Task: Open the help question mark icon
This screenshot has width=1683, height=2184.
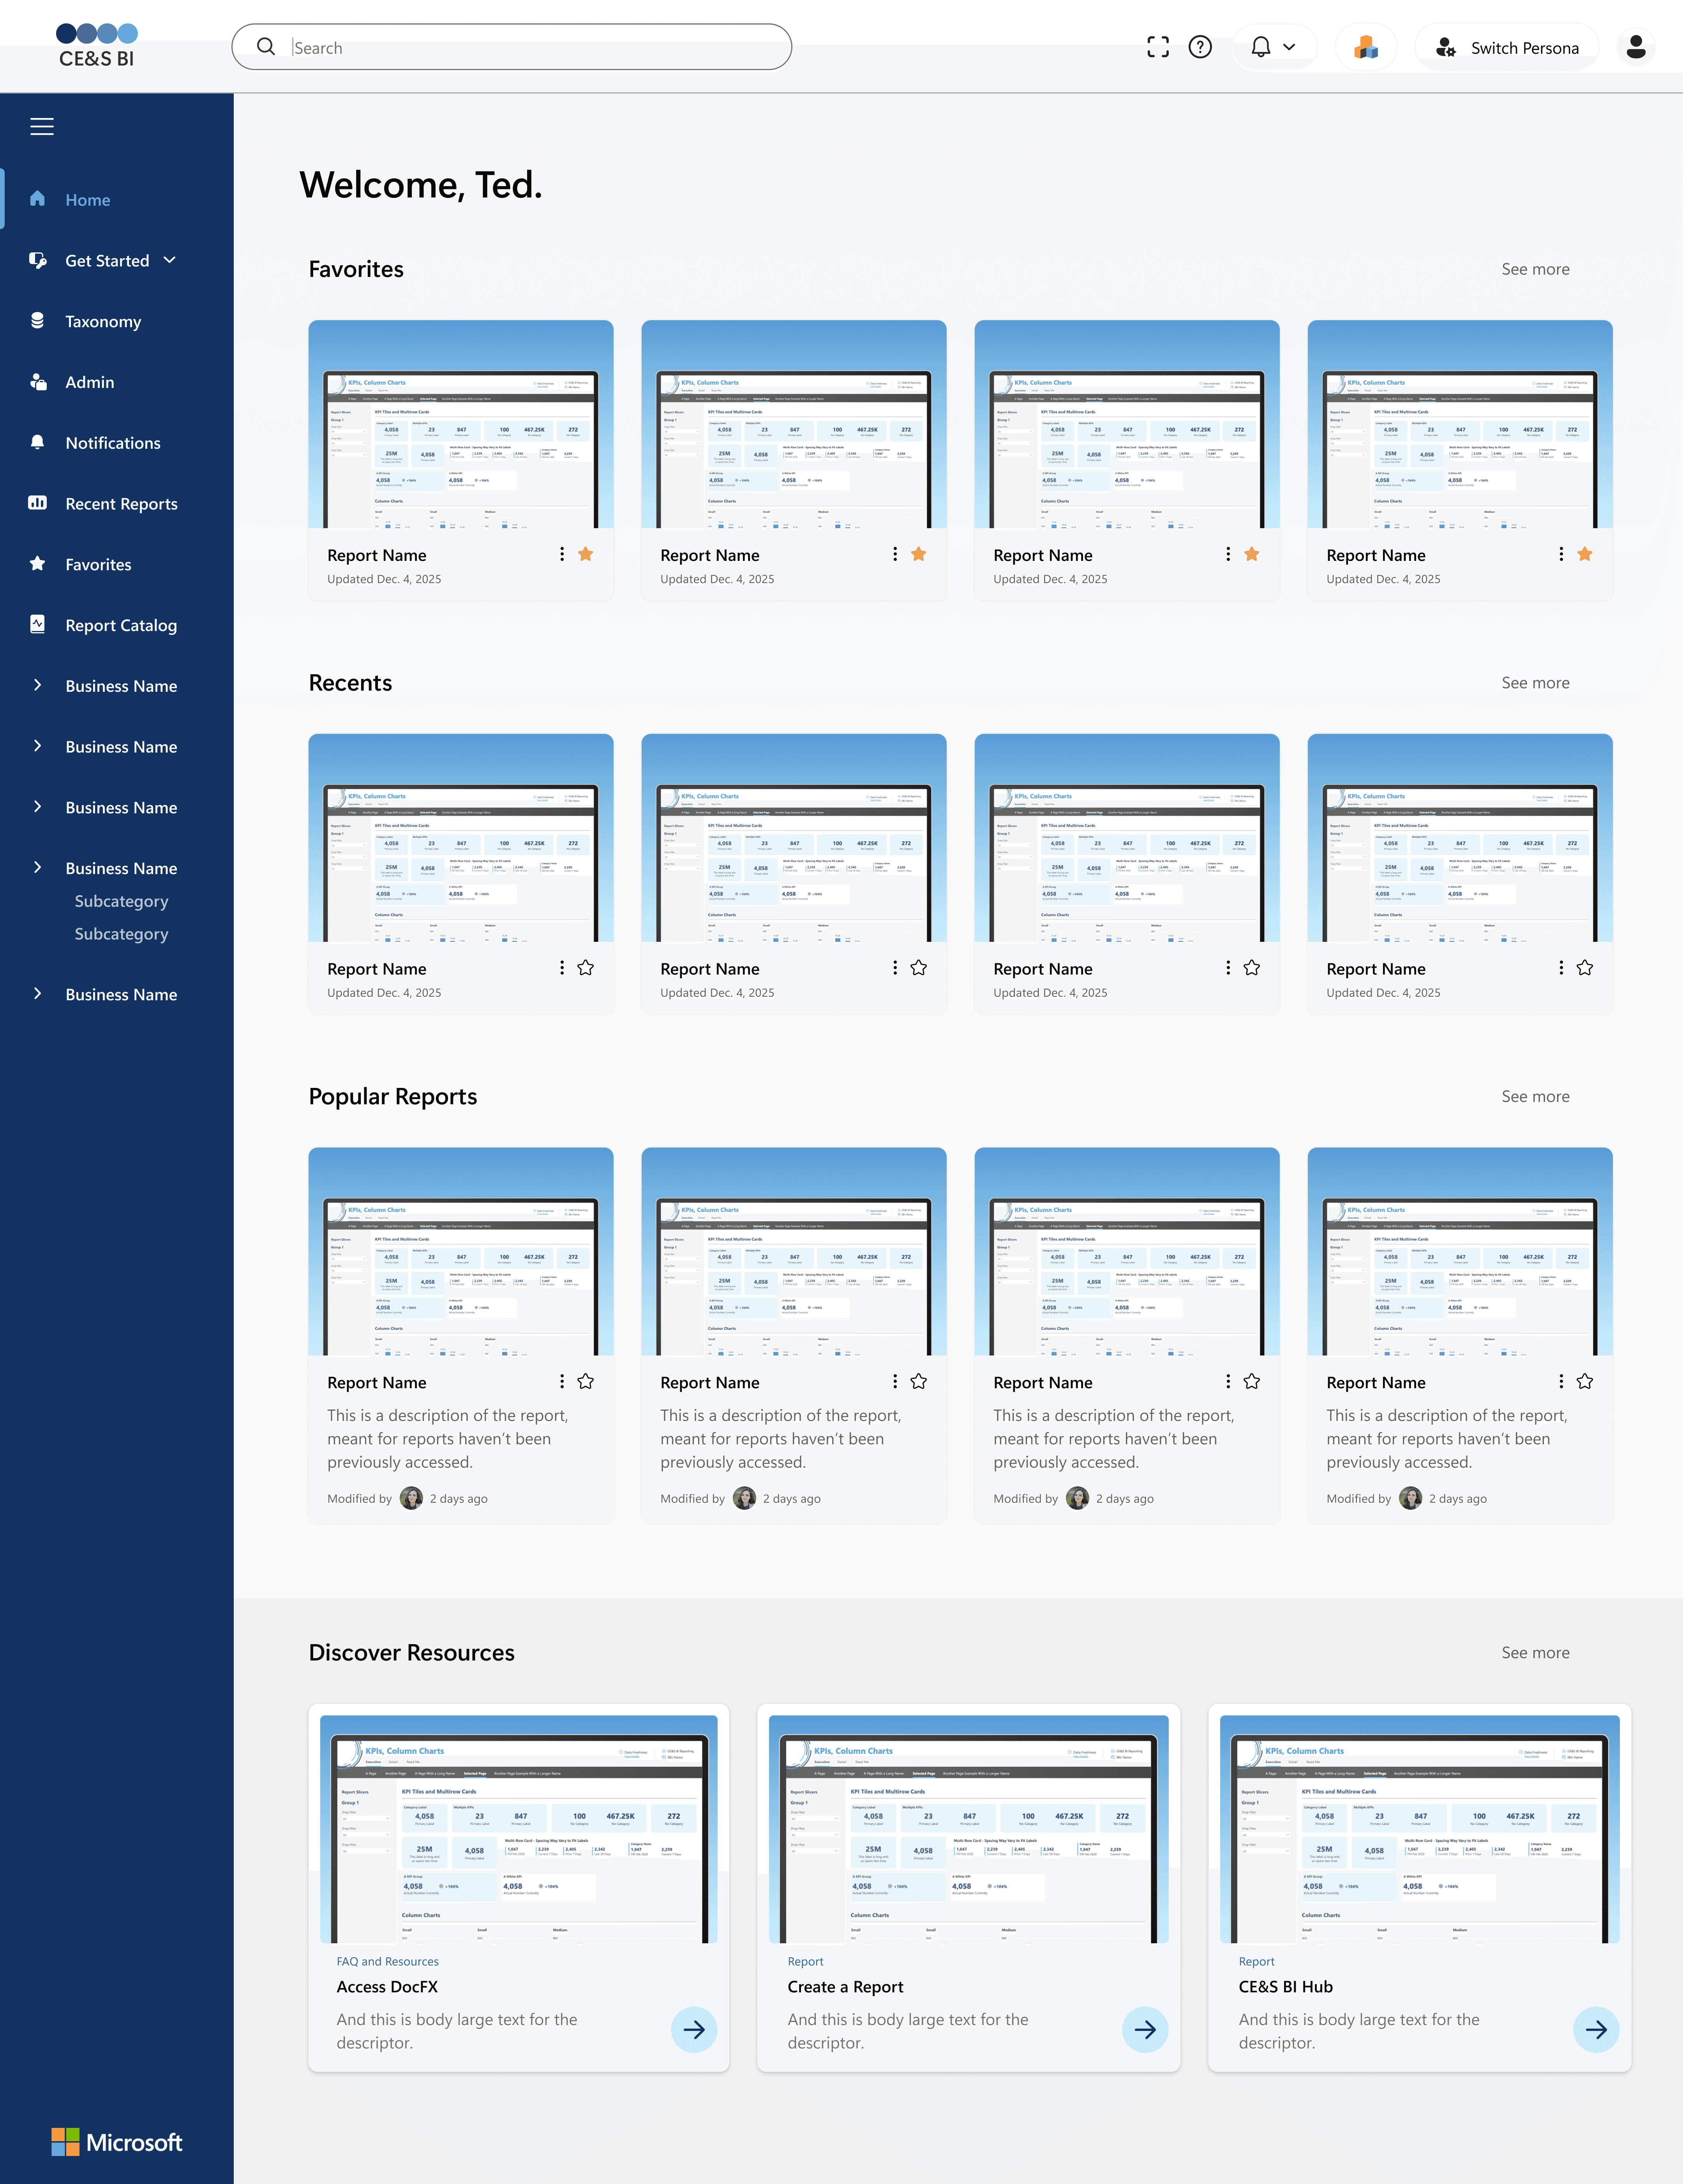Action: (x=1200, y=47)
